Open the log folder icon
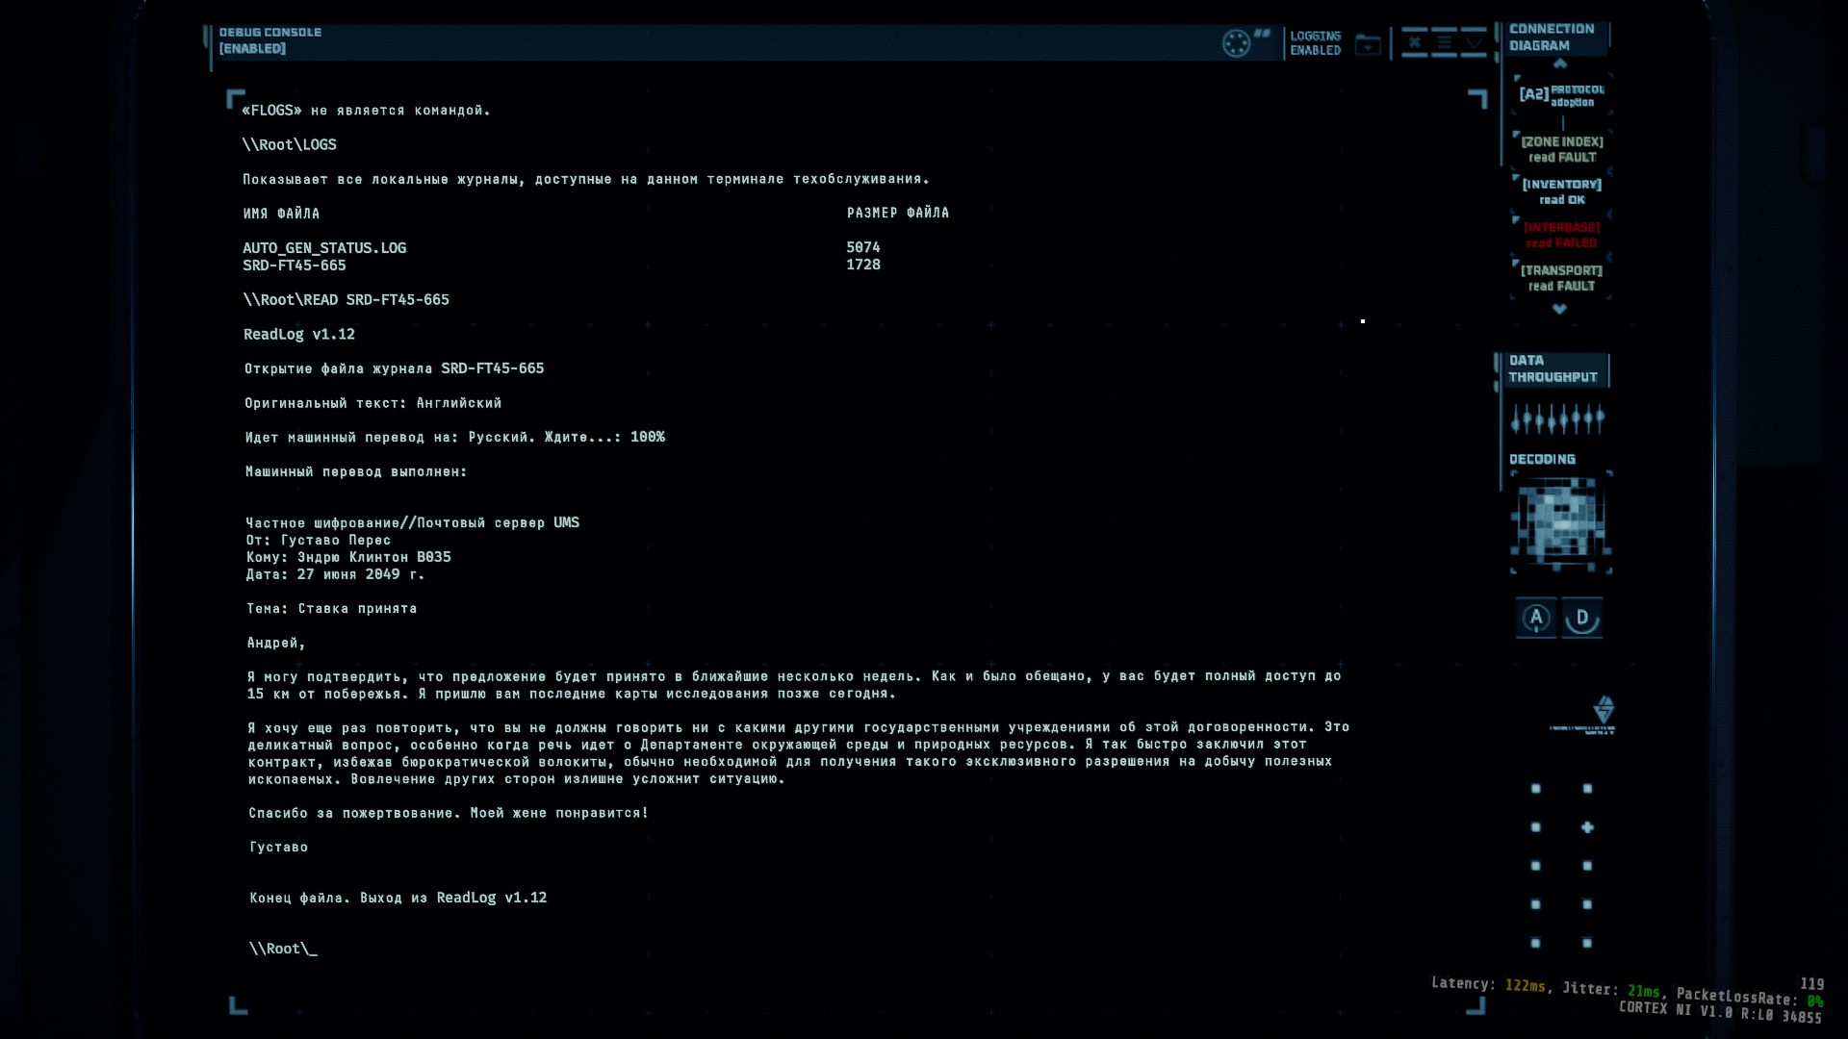1848x1039 pixels. click(x=1368, y=44)
